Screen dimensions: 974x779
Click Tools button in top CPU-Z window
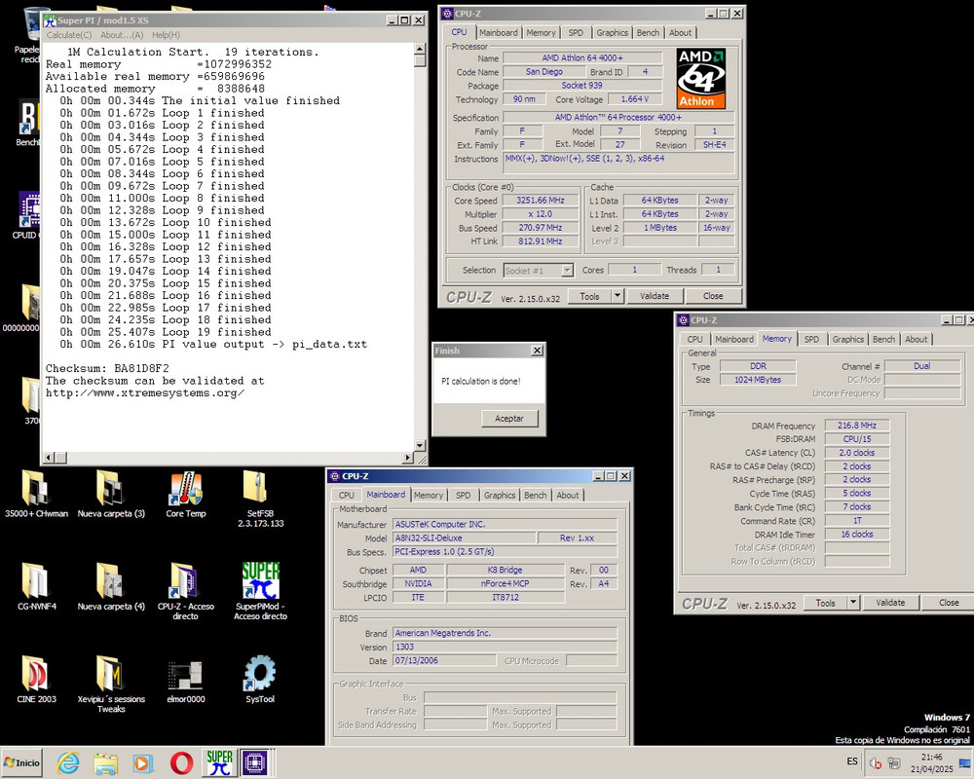(589, 296)
